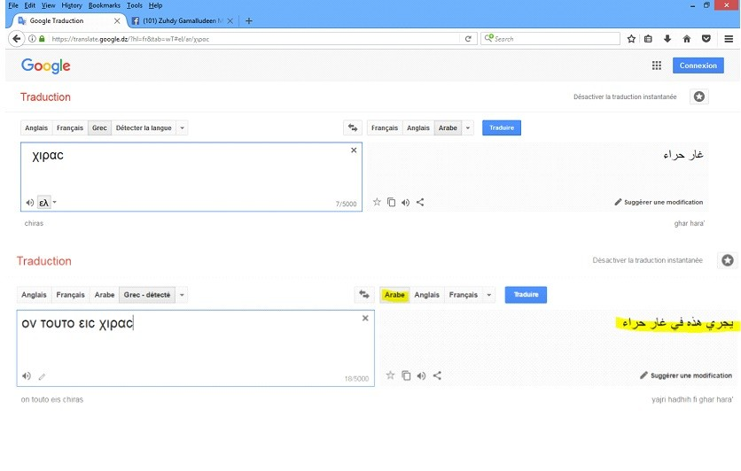Screen dimensions: 741x471
Task: Listen to lower source text pronunciation
Action: pos(27,376)
